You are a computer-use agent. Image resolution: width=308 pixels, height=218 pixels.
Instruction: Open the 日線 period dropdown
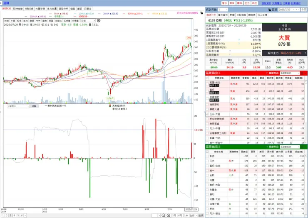(x=88, y=21)
